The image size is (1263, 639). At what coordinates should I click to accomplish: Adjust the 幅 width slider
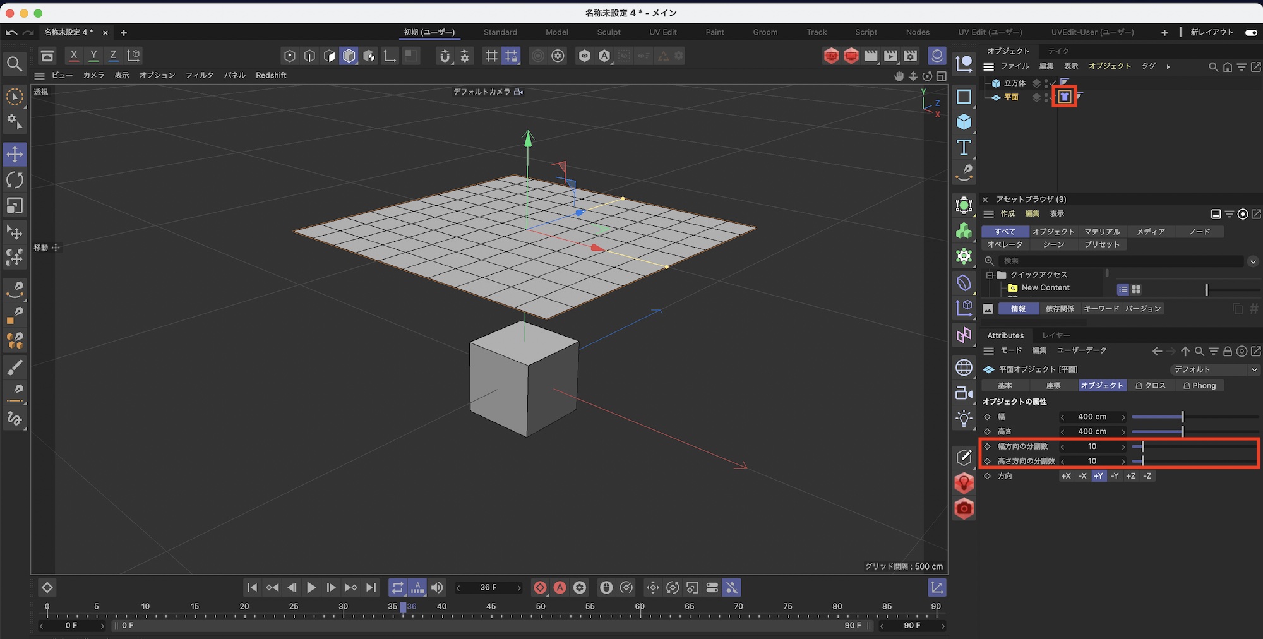pyautogui.click(x=1182, y=417)
